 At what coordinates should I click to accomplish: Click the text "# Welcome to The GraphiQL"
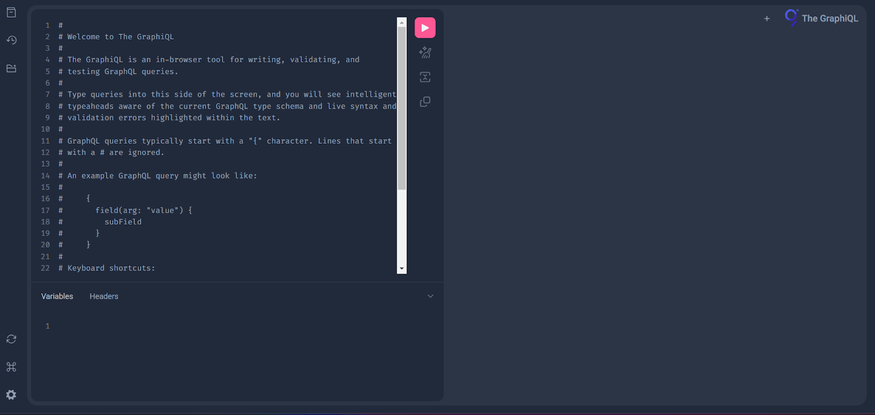(x=116, y=37)
